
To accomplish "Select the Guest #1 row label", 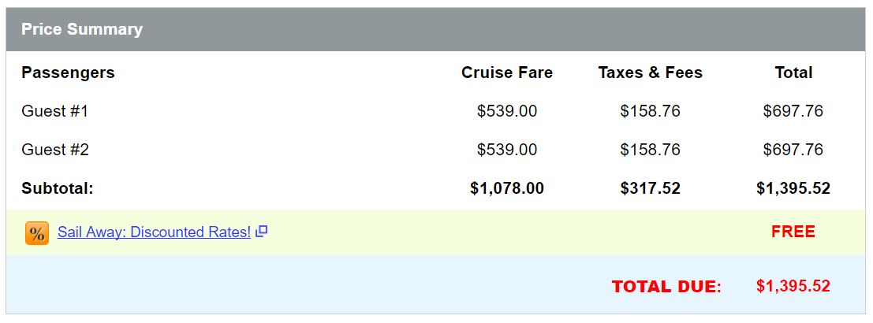I will (54, 111).
